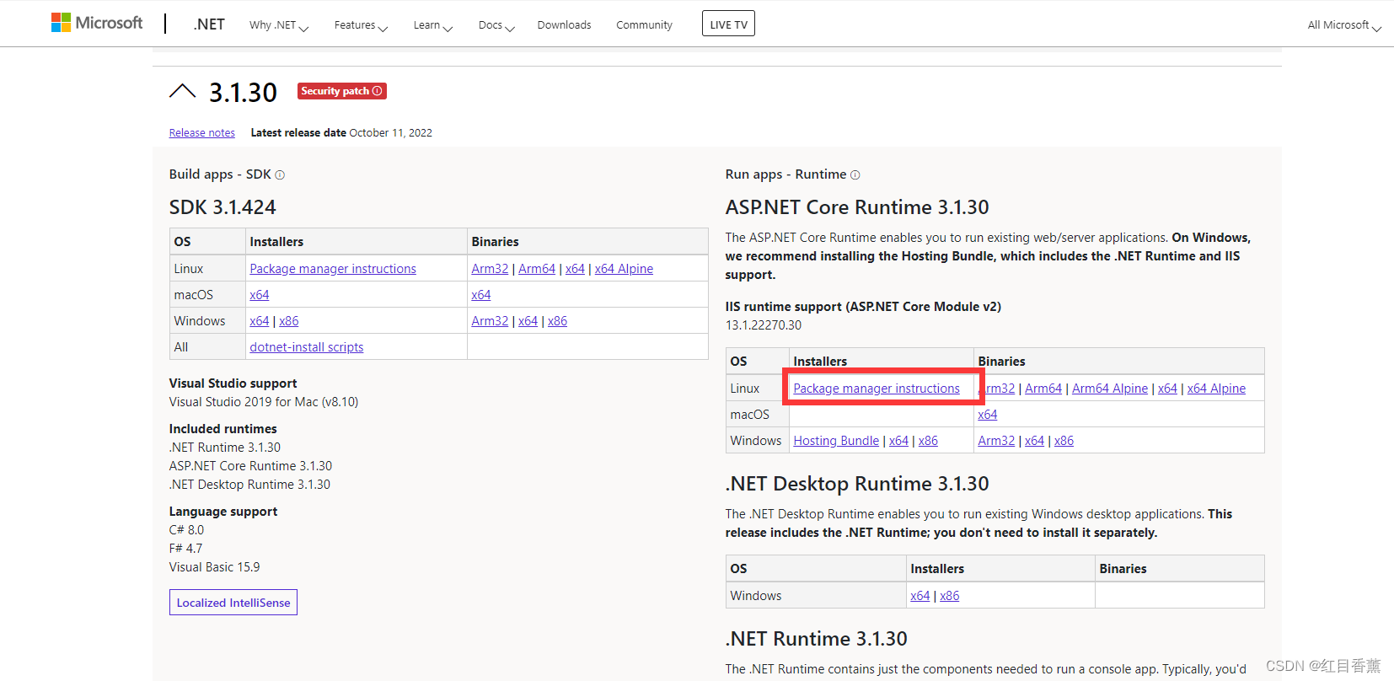Click the 'October 11, 2022' release date text
This screenshot has width=1394, height=681.
[391, 133]
